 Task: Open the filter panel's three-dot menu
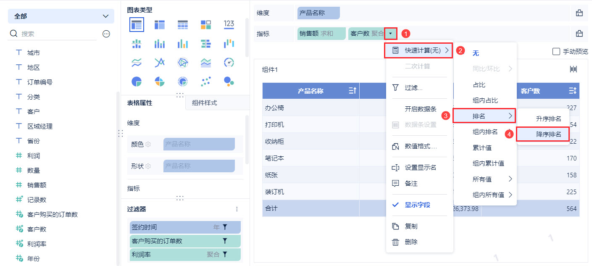[237, 209]
